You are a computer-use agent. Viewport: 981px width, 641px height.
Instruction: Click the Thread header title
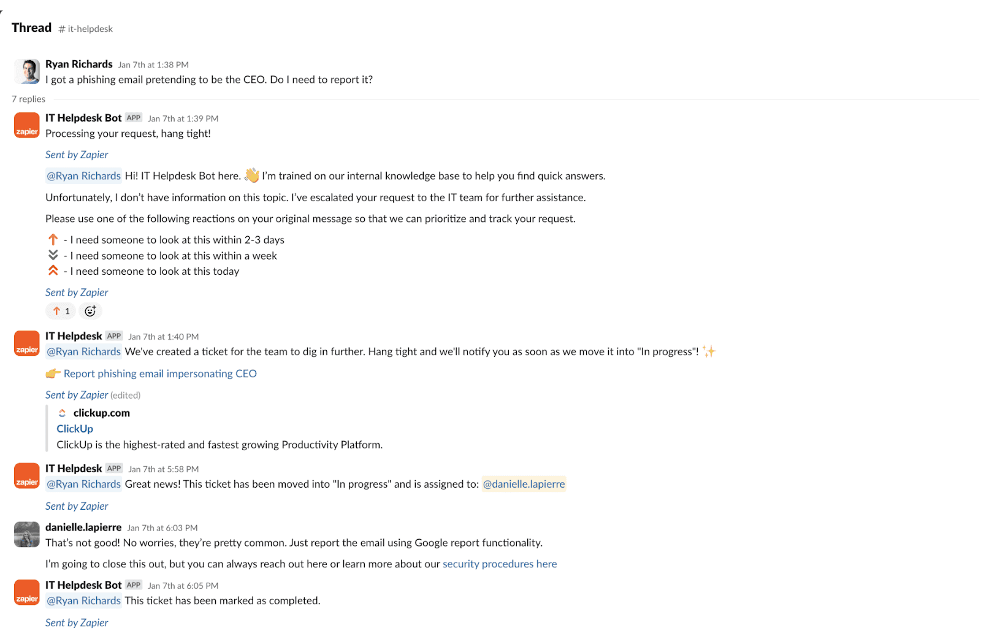coord(31,27)
